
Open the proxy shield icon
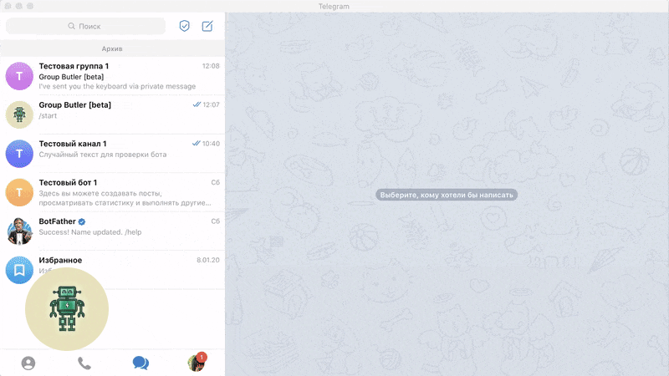pos(184,26)
